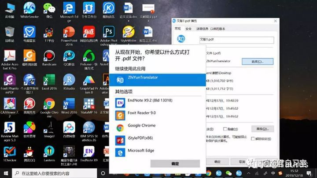Choose EndNote X9.2 to open PDF files
The width and height of the screenshot is (317, 178).
tap(157, 103)
